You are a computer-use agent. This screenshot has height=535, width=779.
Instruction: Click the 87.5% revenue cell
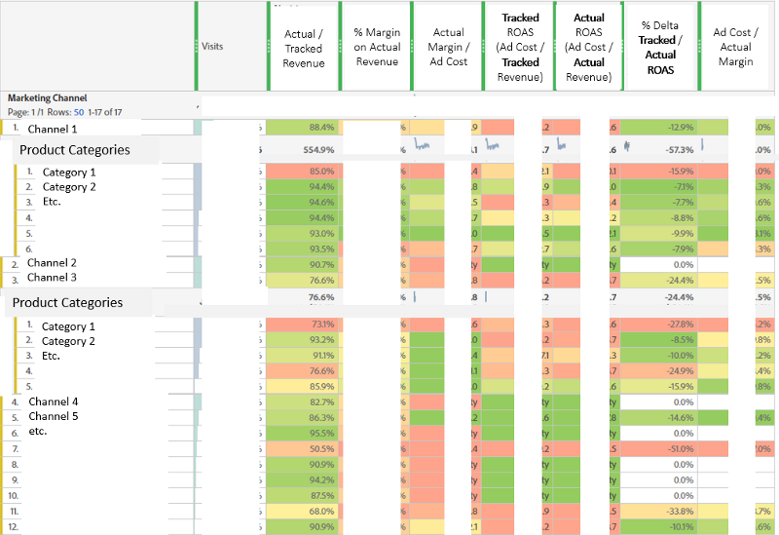tap(302, 496)
